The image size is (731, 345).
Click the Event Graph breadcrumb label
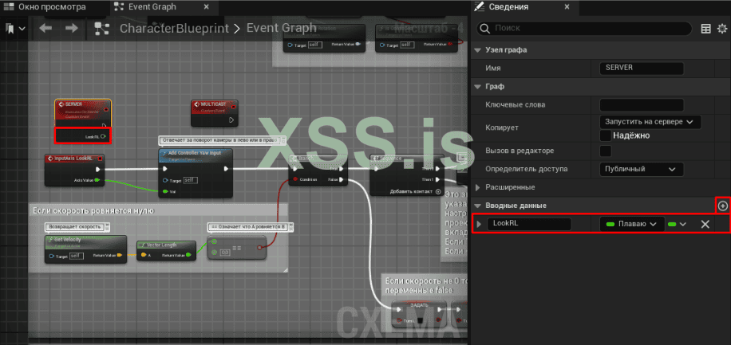[281, 28]
